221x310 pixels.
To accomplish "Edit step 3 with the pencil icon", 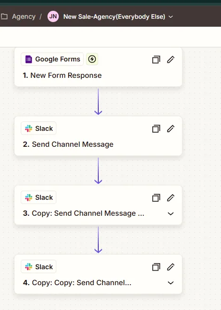I will 171,197.
